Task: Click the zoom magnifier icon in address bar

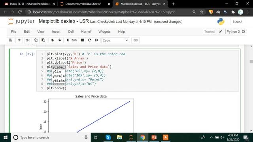Action: tap(194, 12)
